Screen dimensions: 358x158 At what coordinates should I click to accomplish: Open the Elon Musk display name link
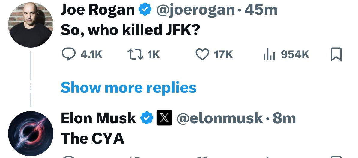click(98, 118)
